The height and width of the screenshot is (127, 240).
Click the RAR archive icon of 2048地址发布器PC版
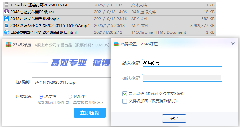click(6, 12)
